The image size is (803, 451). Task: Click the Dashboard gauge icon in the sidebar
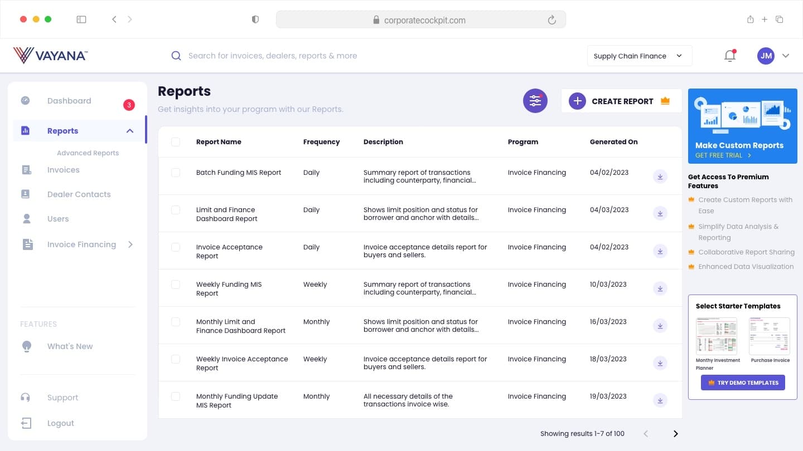pos(25,101)
